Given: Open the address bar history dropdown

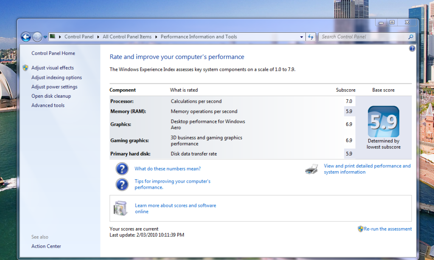Looking at the screenshot, I should click(301, 37).
